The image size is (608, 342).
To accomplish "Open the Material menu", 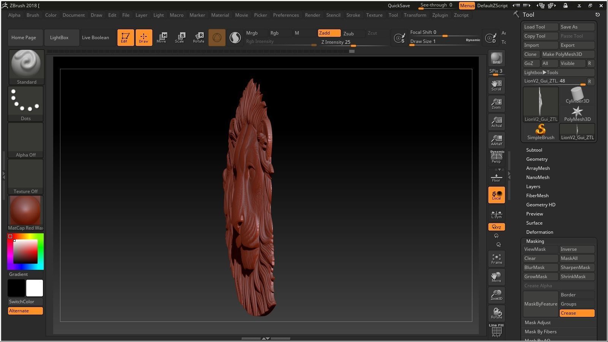I will pos(220,15).
